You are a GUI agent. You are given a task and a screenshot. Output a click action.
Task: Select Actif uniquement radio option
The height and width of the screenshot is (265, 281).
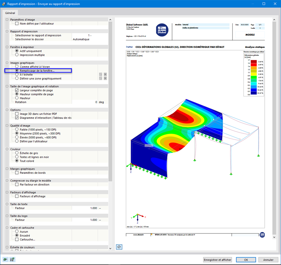[x=17, y=51]
